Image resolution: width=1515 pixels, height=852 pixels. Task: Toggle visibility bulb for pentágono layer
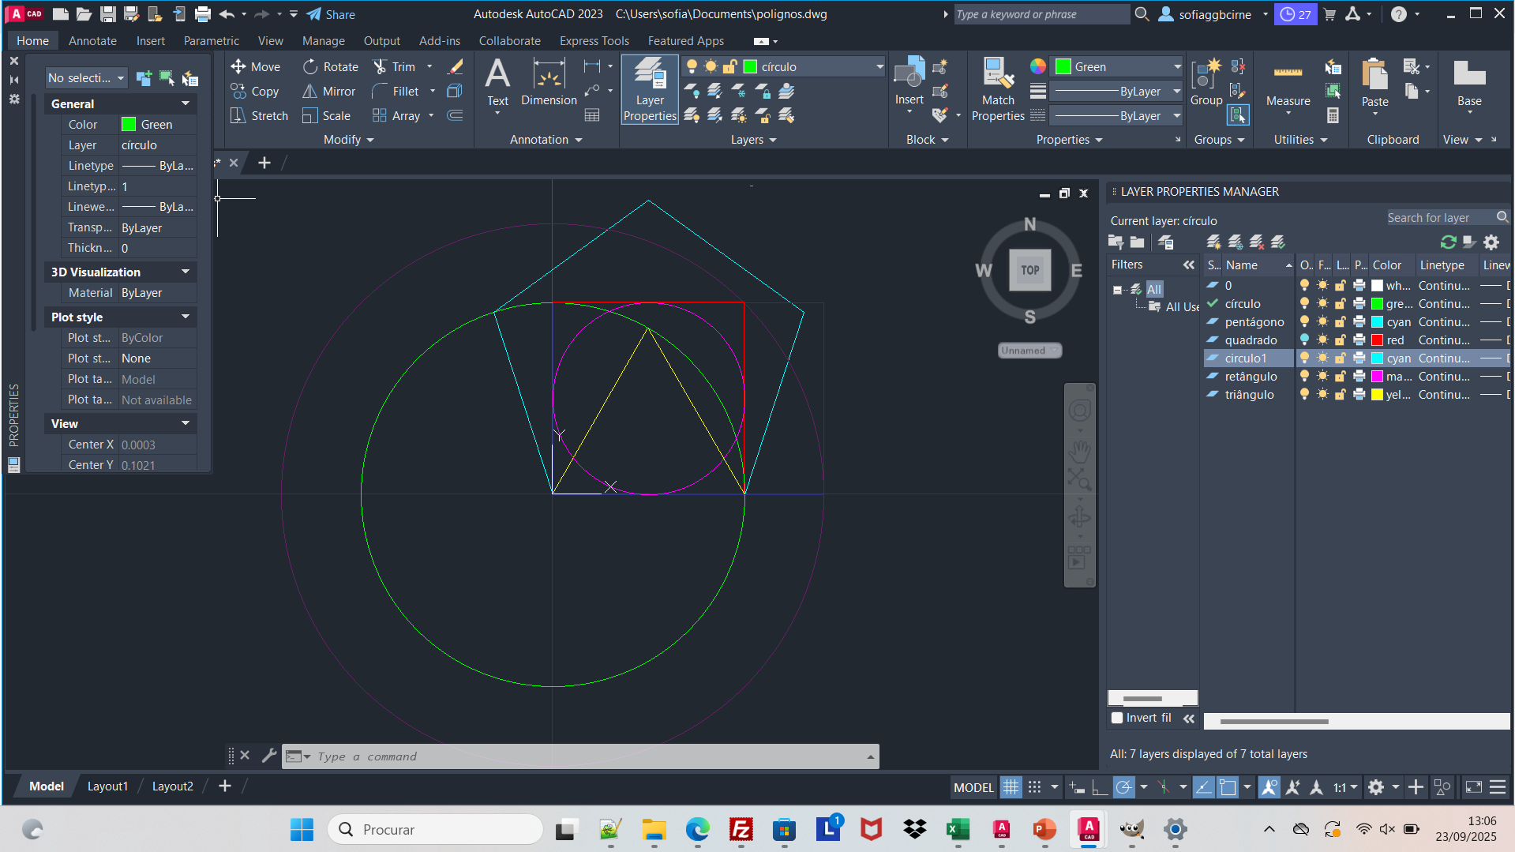1304,322
